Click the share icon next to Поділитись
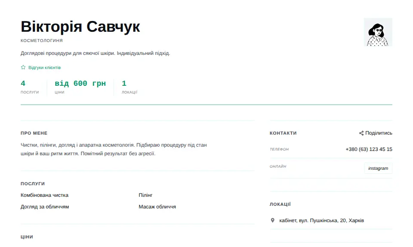The image size is (413, 247). pos(361,133)
